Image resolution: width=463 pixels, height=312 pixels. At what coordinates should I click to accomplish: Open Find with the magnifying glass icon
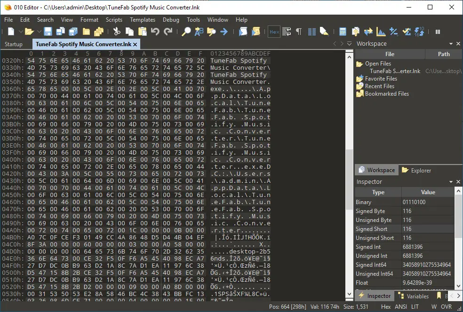(x=186, y=32)
